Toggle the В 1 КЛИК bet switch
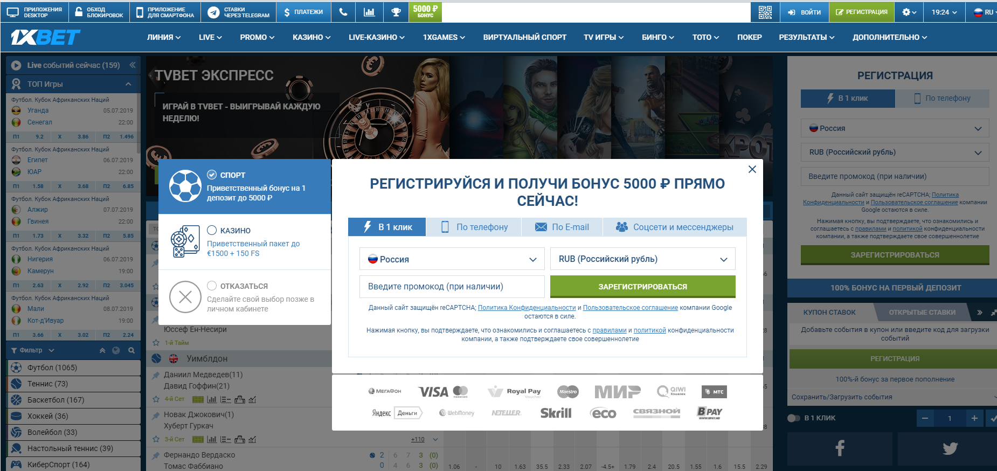 794,418
